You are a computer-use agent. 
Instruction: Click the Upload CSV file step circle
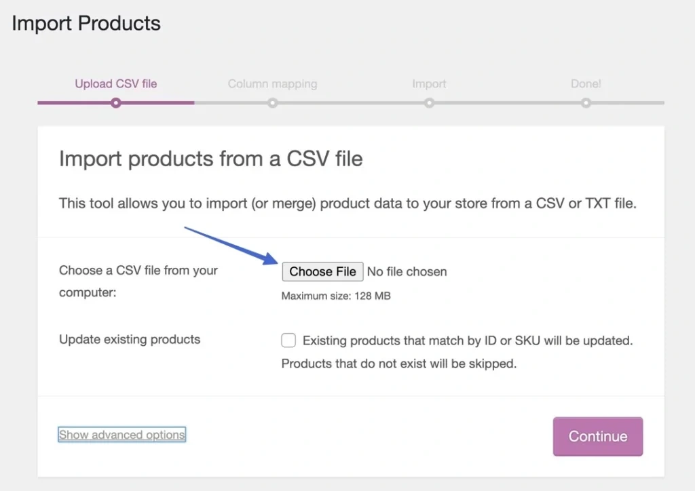[x=116, y=103]
